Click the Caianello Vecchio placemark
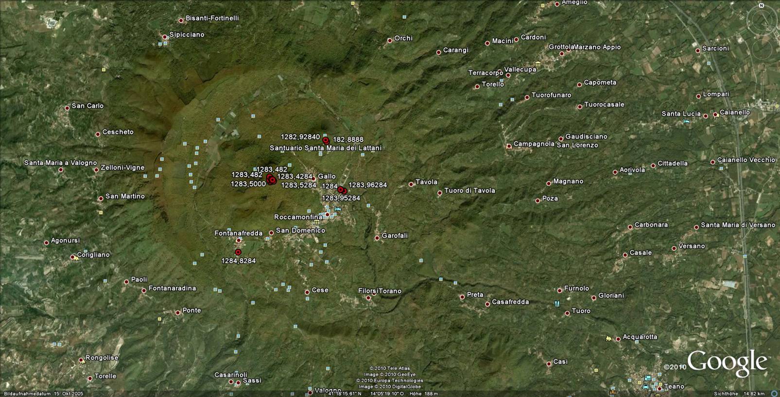Viewport: 780px width, 397px height. [x=713, y=162]
